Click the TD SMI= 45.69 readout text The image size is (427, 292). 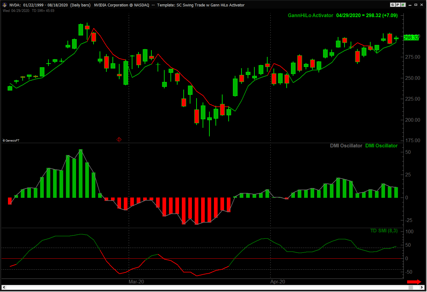[43, 11]
